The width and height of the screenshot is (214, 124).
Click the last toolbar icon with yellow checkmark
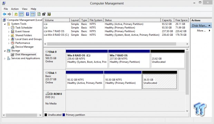49,14
